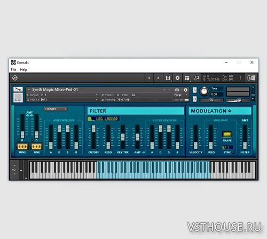Toggle the MIDI Ch checkbox icon
Screen dimensions: 267x239
[28, 100]
